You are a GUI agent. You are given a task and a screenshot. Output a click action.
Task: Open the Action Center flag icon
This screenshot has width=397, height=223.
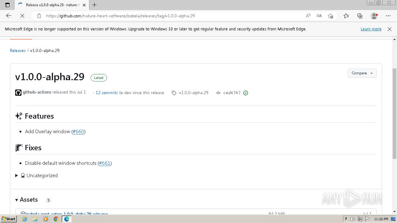[367, 219]
